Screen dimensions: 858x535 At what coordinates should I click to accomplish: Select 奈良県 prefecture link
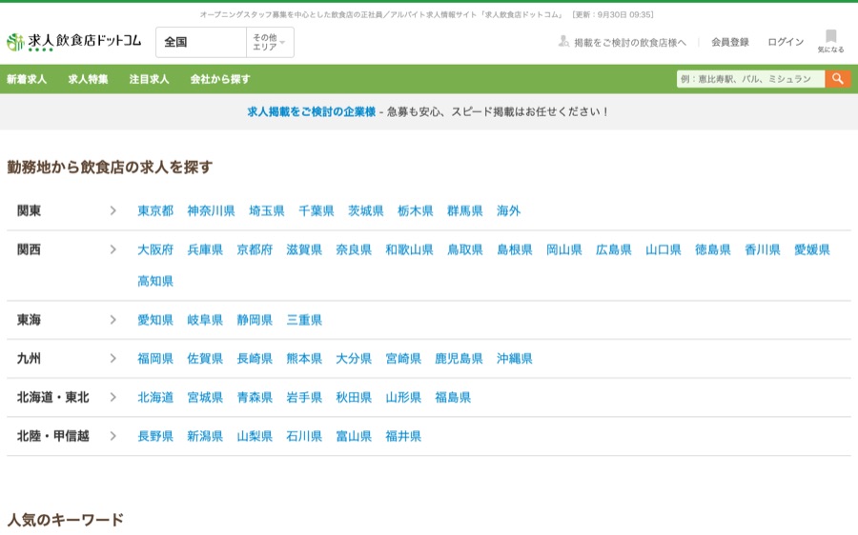point(354,249)
